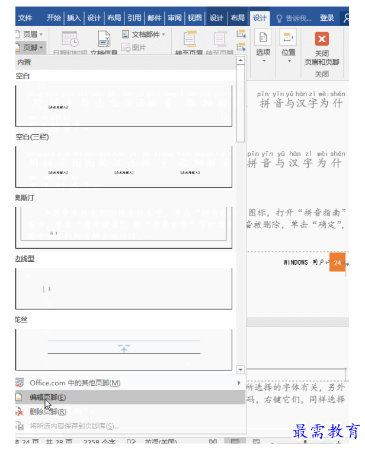Screen dimensions: 365x450
Task: Open the 文档部件 dropdown
Action: pos(144,34)
